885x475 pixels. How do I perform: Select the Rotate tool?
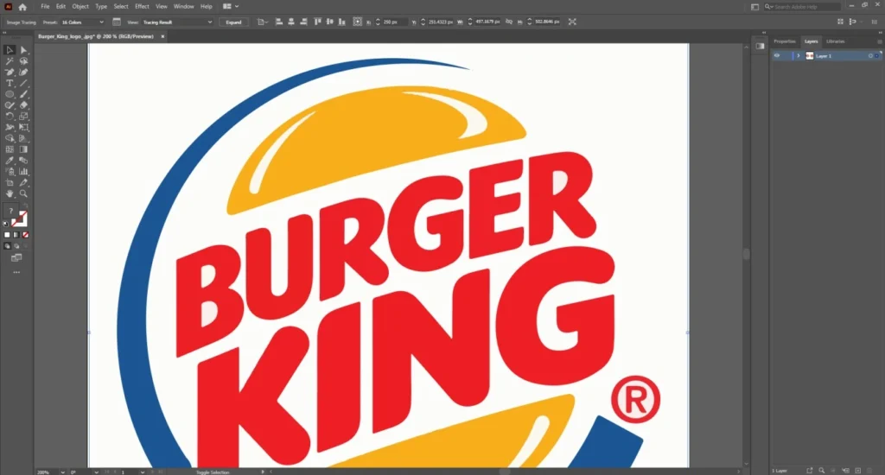[x=10, y=117]
